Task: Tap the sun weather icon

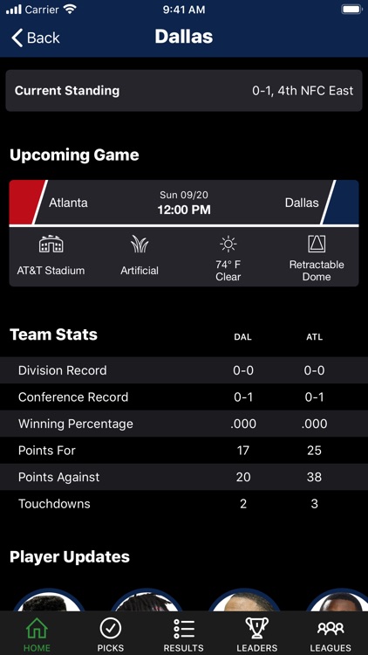Action: coord(228,244)
